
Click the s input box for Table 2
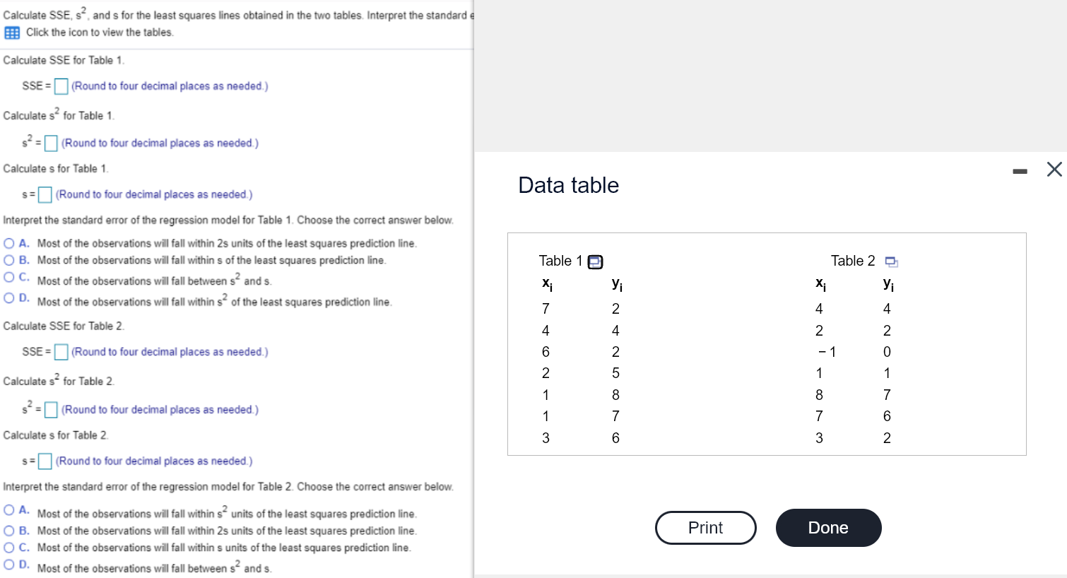(x=45, y=461)
